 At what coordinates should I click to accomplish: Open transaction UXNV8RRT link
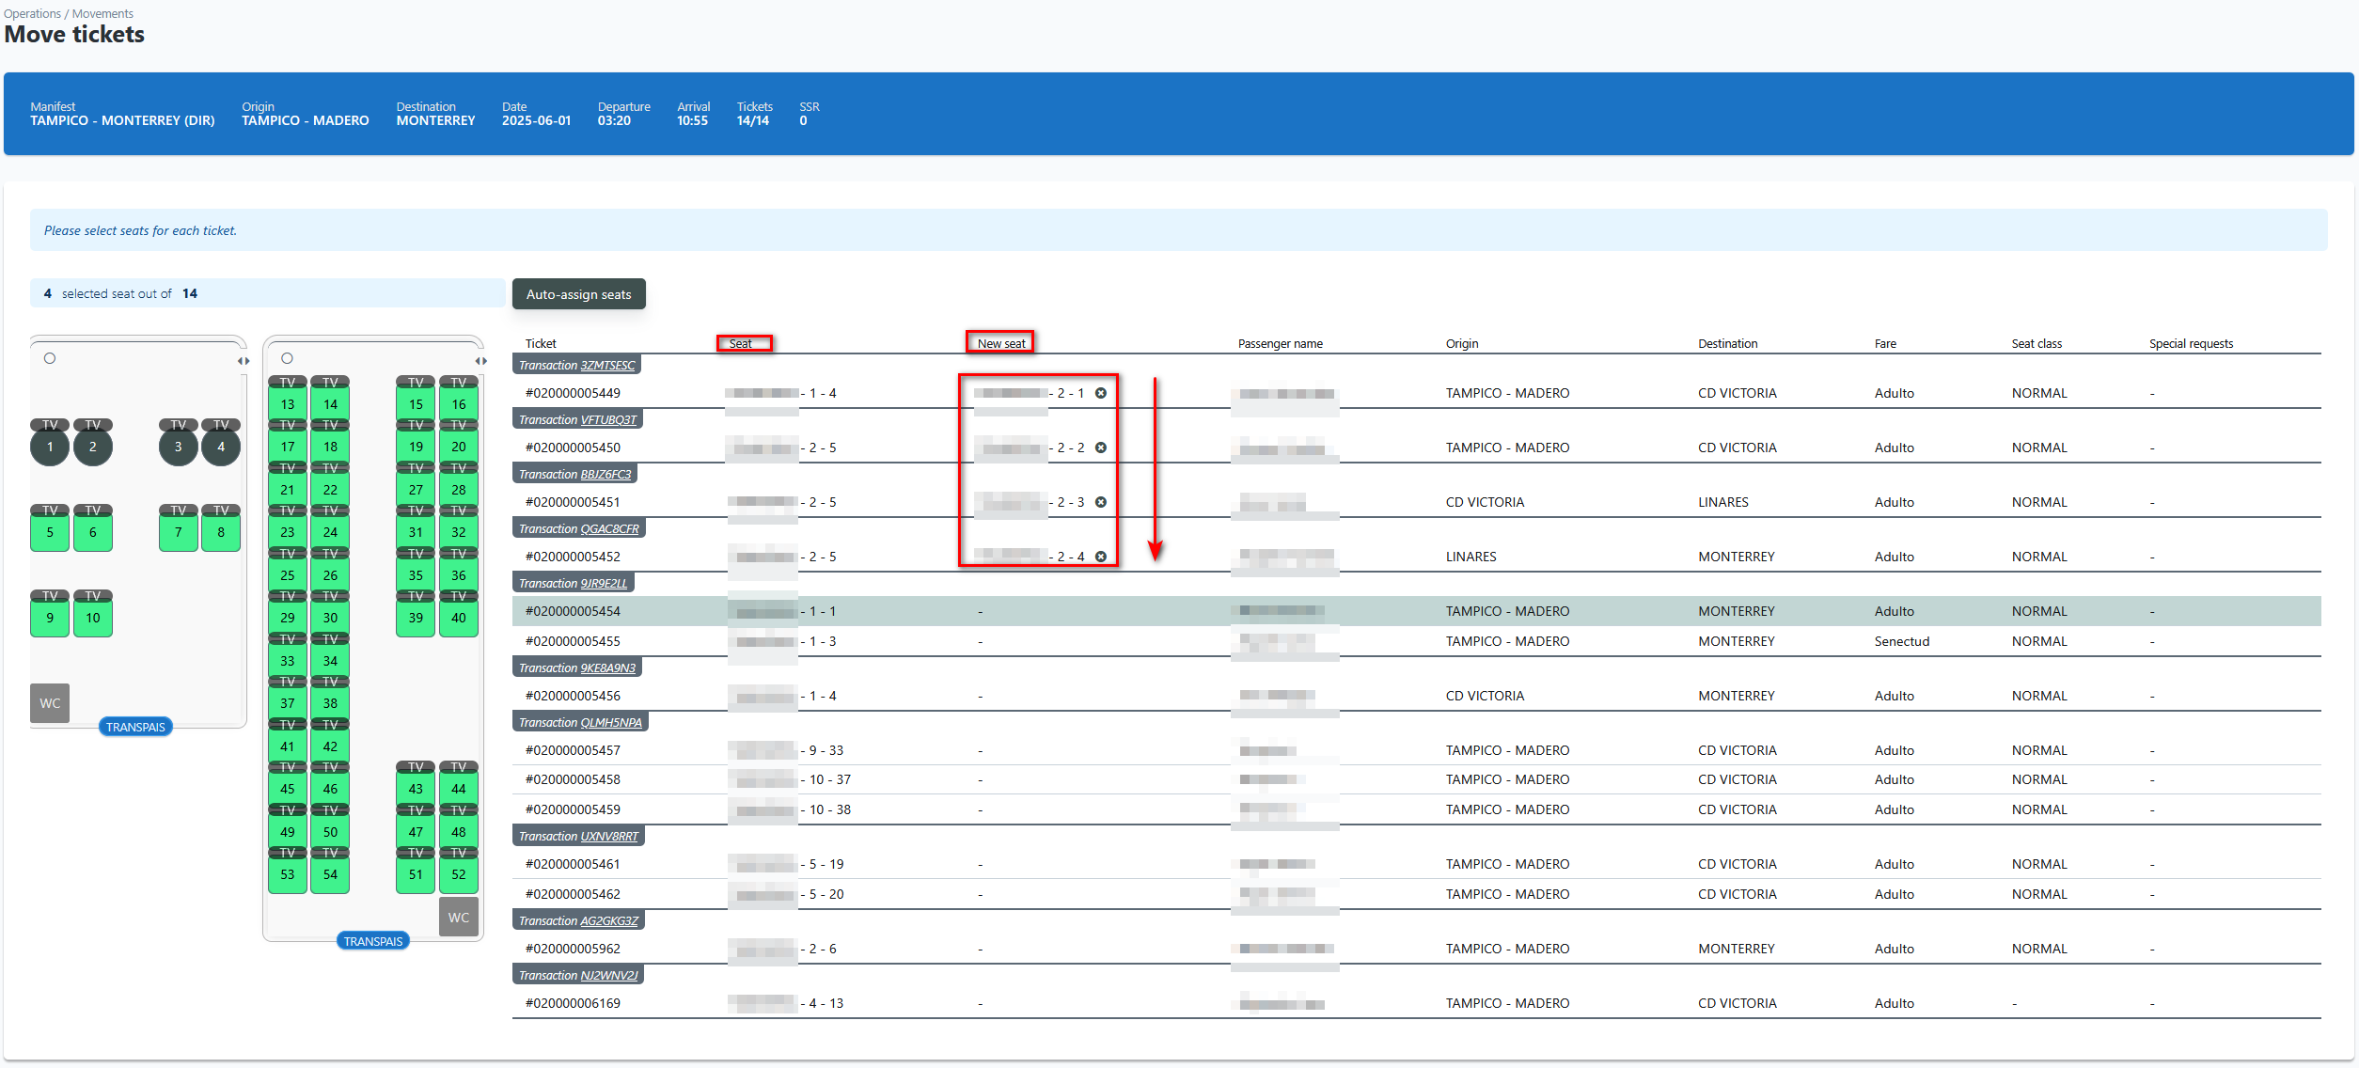(609, 837)
